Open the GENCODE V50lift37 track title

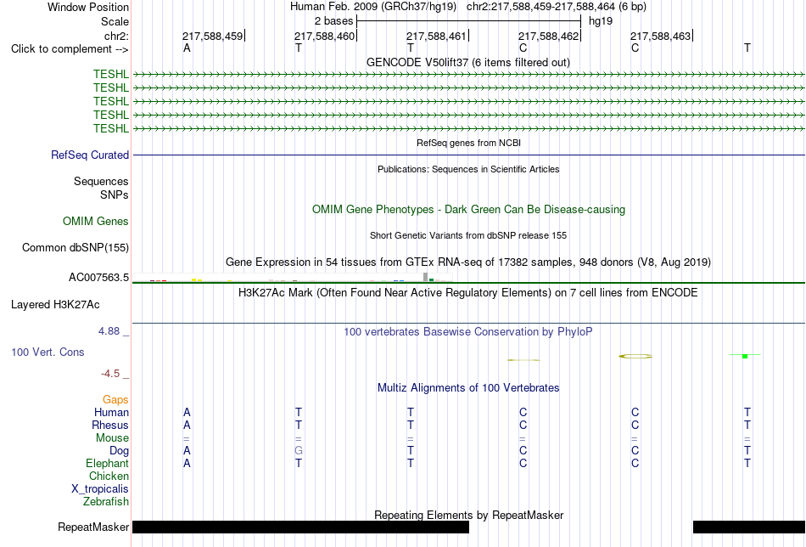pos(467,62)
